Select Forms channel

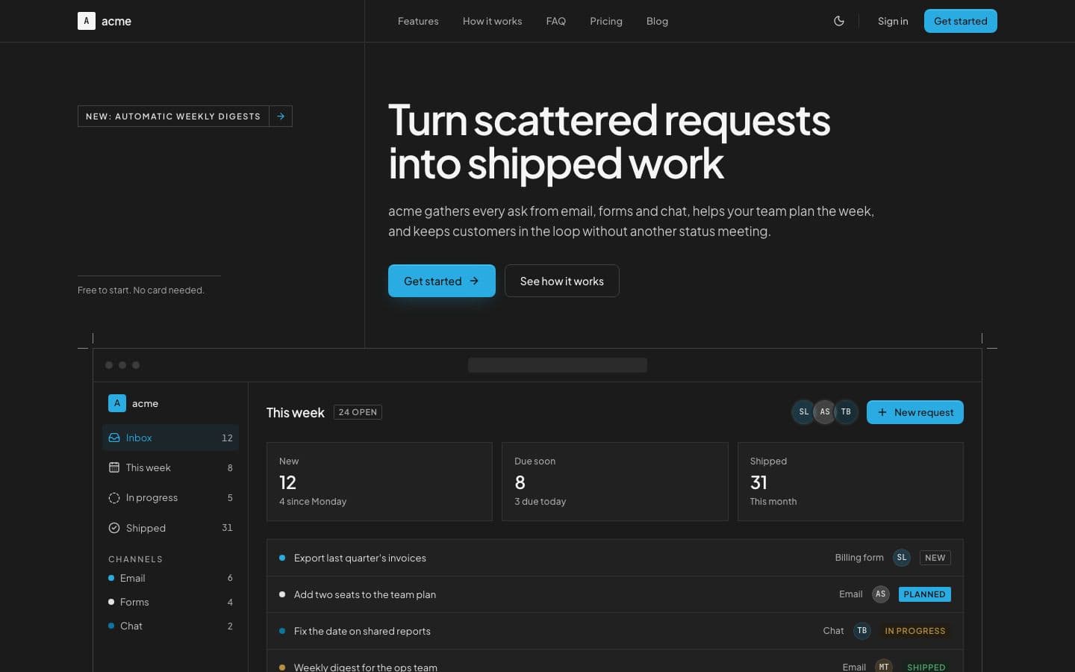(x=170, y=602)
